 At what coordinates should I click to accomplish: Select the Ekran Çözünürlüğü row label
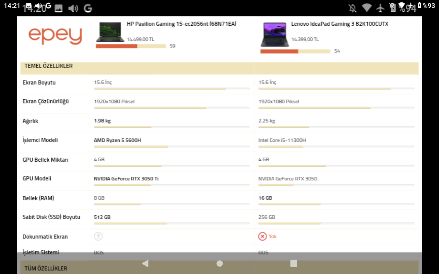pos(46,102)
